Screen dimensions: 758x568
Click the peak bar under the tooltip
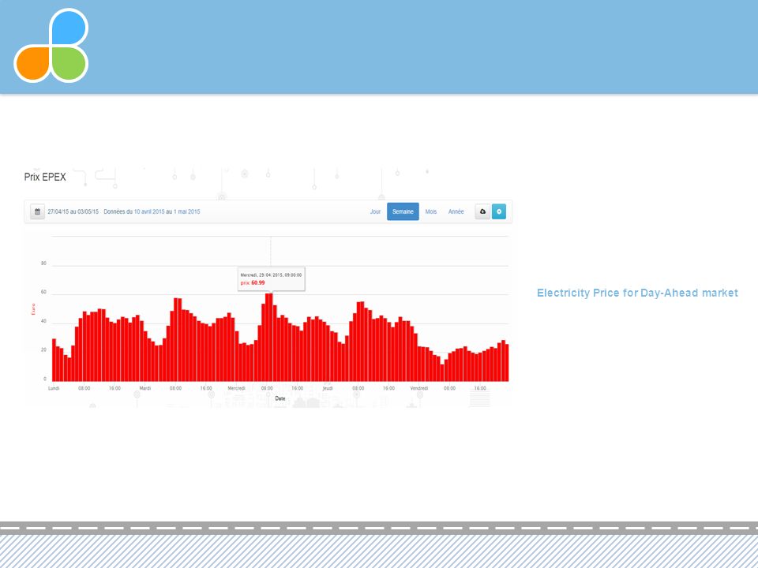point(269,337)
